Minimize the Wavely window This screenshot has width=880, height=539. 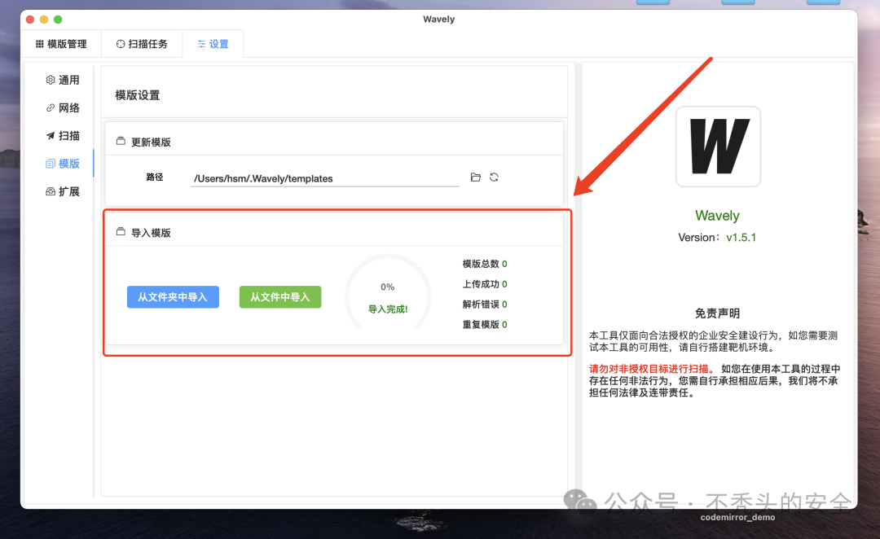(44, 19)
